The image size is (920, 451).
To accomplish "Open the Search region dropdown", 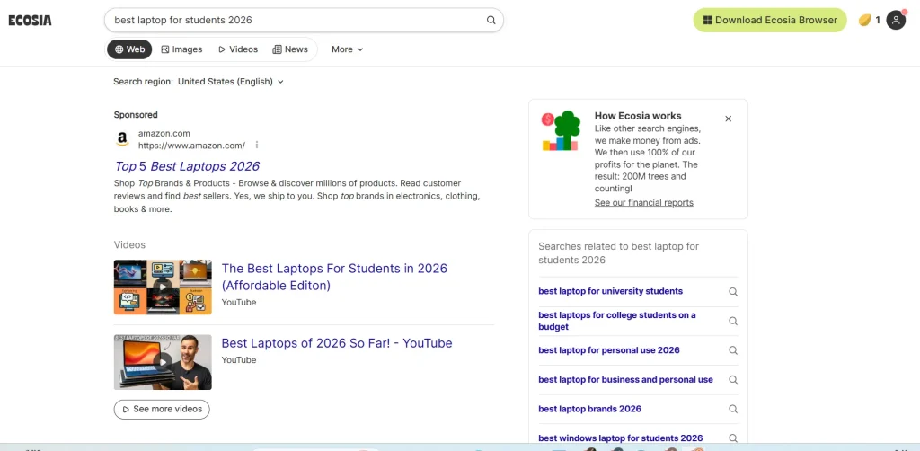I will tap(231, 82).
